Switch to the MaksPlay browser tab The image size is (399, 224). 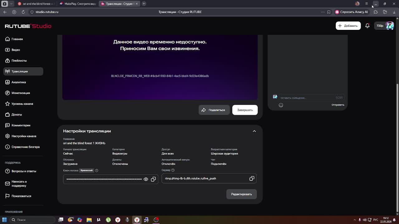78,4
